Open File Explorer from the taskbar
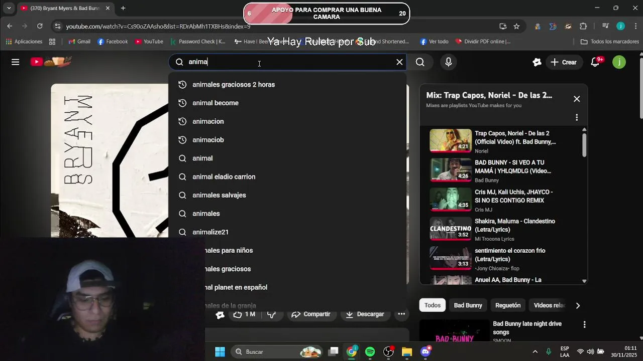The width and height of the screenshot is (643, 361). (406, 351)
